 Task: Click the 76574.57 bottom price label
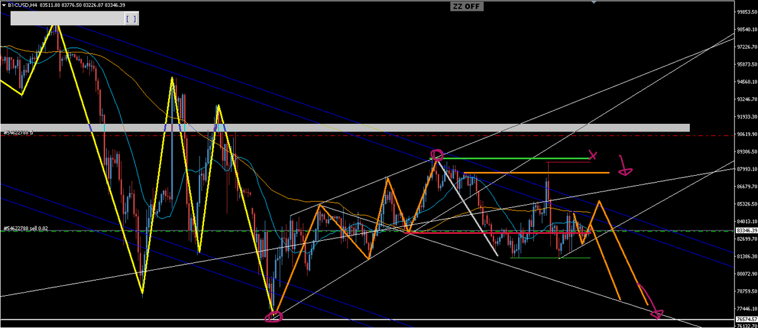point(746,320)
